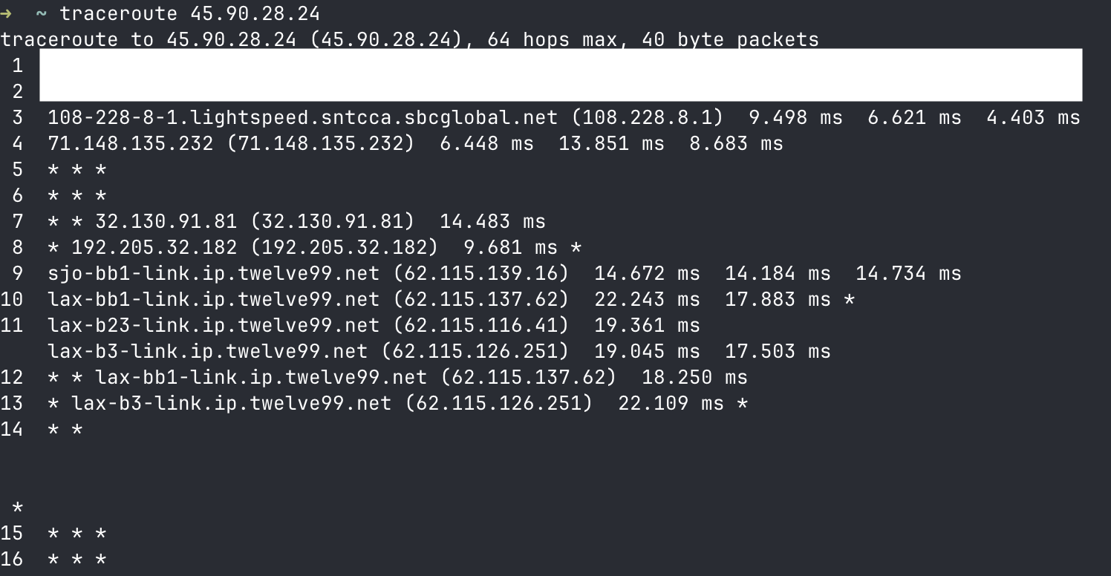
Task: Click the green prompt arrow
Action: point(7,13)
